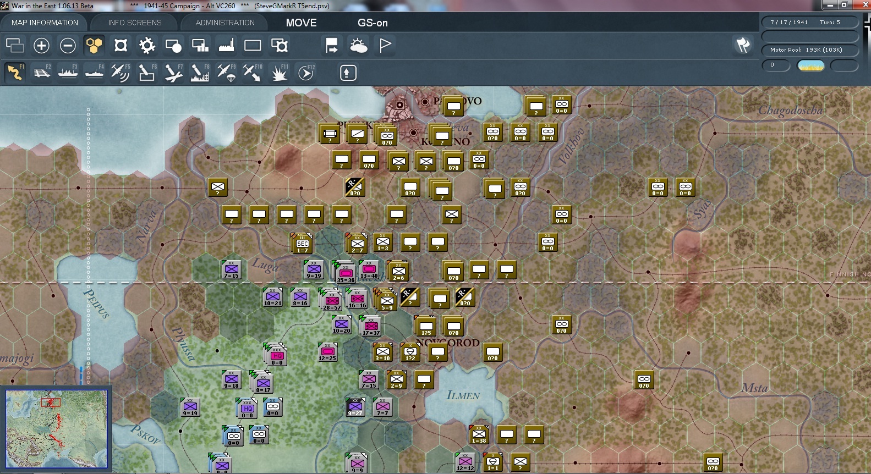The width and height of the screenshot is (871, 474).
Task: Toggle the rectangle-with-bar-chart overlay icon
Action: click(x=200, y=45)
